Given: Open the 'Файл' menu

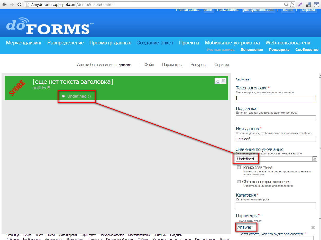Looking at the screenshot, I should (149, 65).
